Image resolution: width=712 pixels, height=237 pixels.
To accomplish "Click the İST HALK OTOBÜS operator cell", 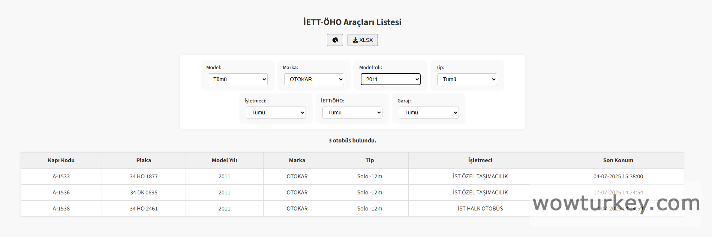I will (x=480, y=209).
